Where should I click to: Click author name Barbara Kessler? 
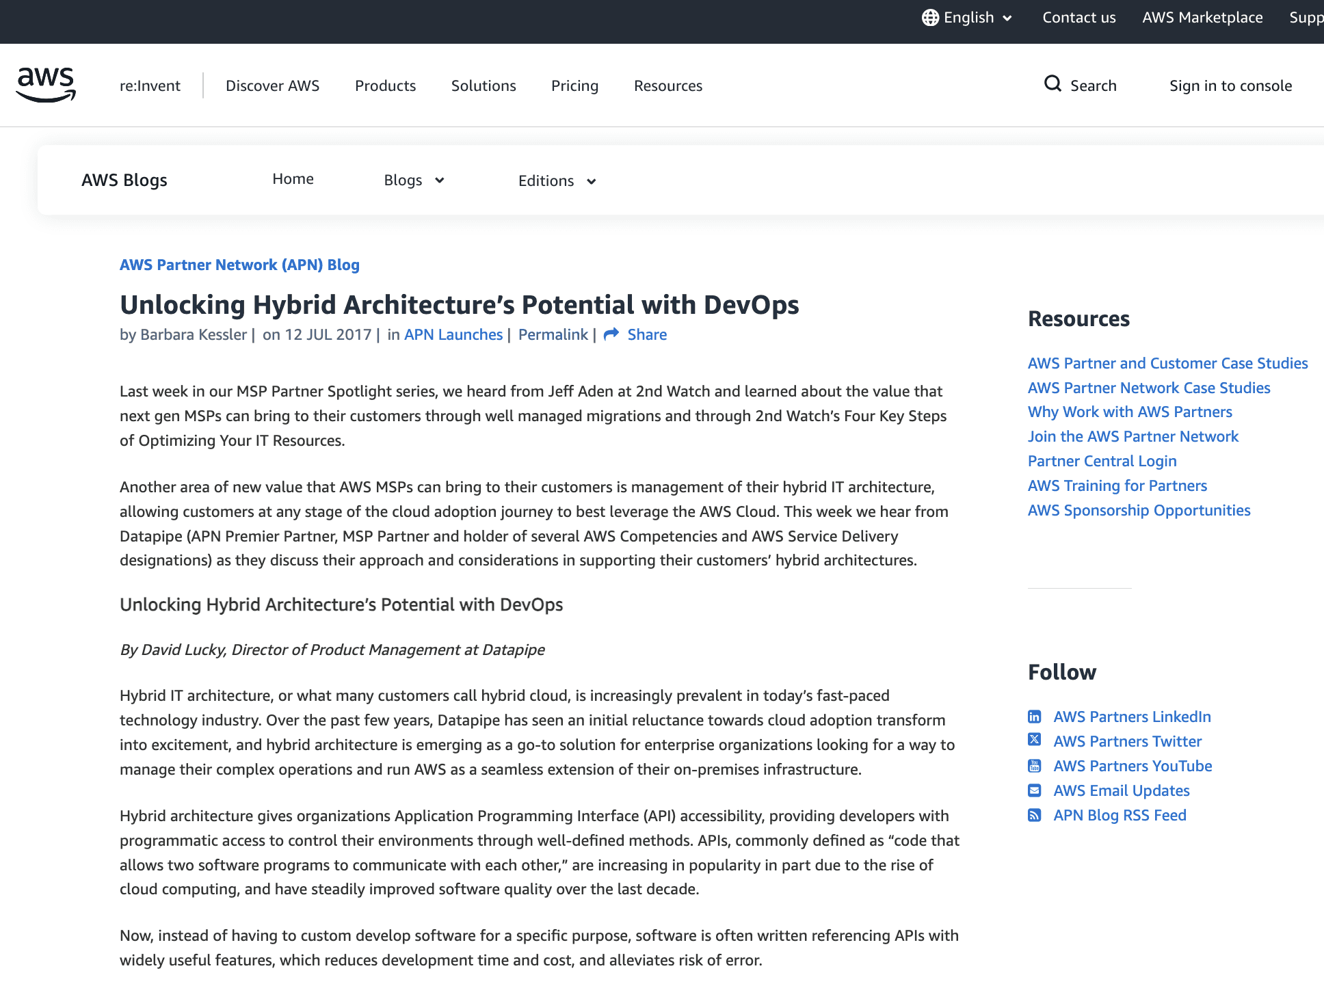pos(194,334)
